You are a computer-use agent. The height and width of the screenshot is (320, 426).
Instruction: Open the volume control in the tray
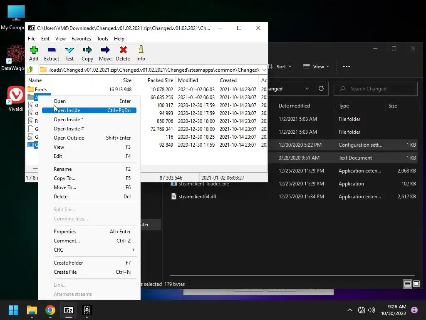(x=372, y=310)
